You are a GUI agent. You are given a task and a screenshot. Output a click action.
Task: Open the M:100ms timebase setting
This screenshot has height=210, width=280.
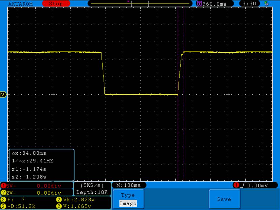click(129, 185)
